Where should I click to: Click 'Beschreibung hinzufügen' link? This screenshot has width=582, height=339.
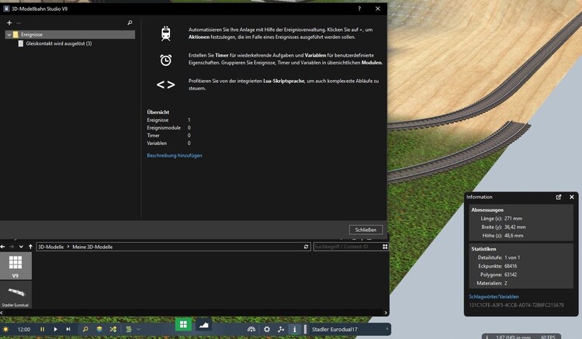(175, 155)
